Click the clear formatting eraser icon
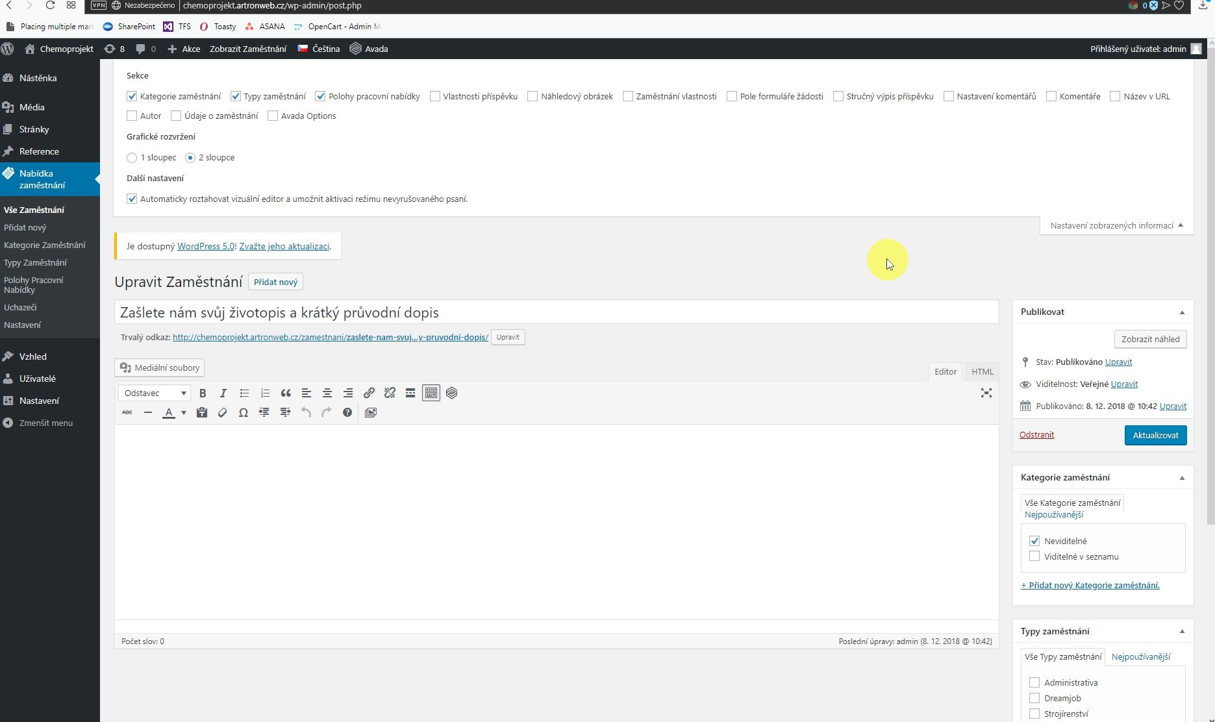This screenshot has height=722, width=1215. 223,413
